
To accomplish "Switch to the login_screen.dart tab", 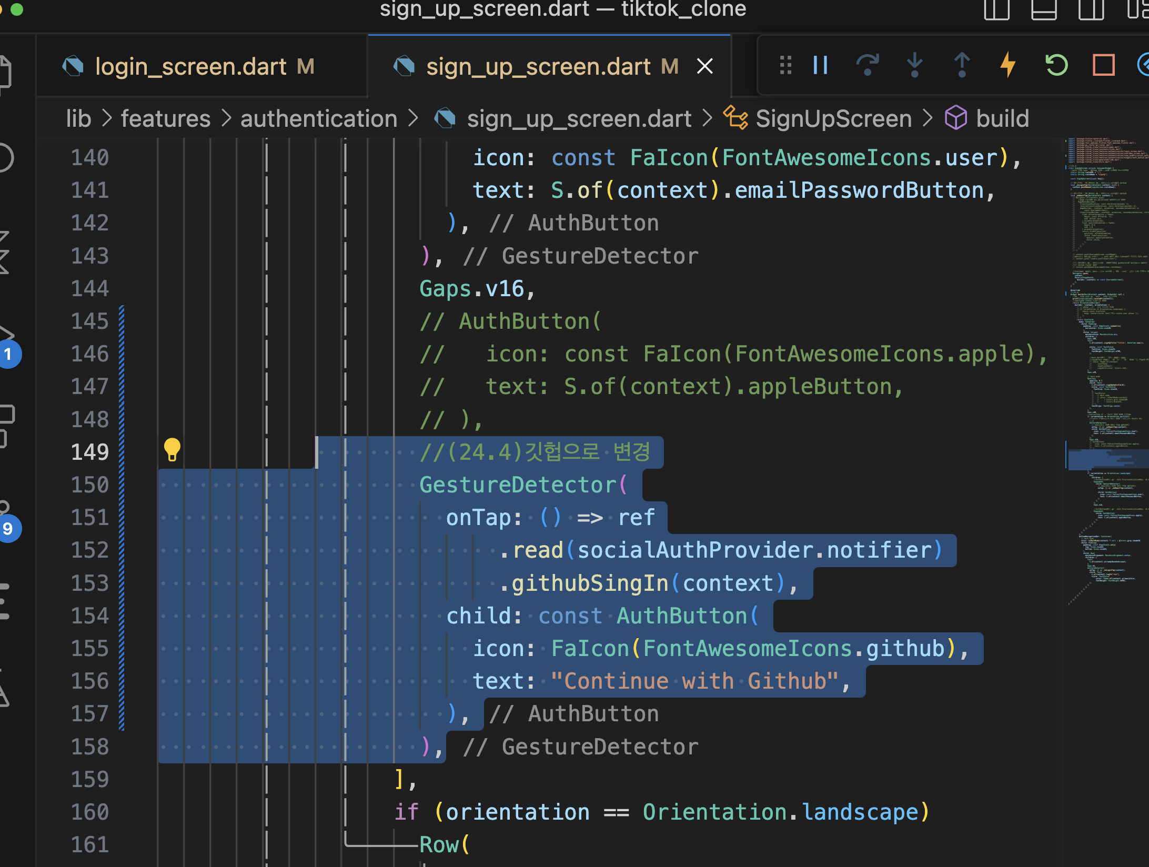I will click(190, 67).
